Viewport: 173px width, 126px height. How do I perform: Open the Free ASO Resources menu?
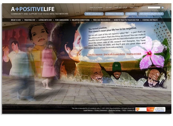tap(102, 20)
